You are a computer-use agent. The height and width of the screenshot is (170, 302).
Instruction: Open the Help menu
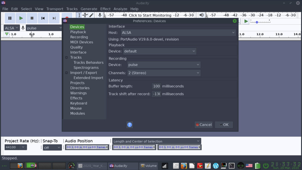pyautogui.click(x=134, y=9)
